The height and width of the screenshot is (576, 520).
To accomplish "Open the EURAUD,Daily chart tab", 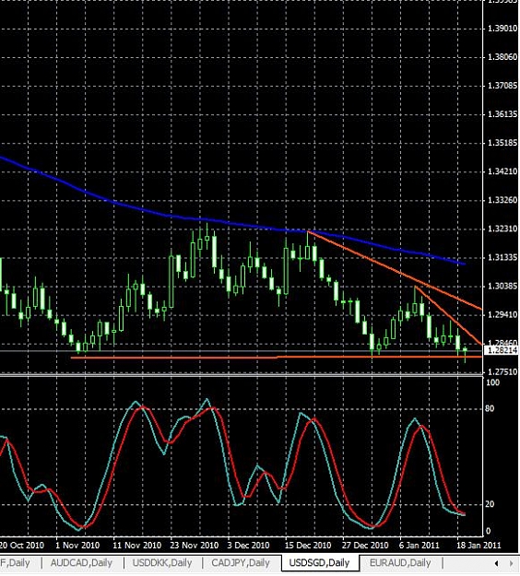I will tap(400, 562).
